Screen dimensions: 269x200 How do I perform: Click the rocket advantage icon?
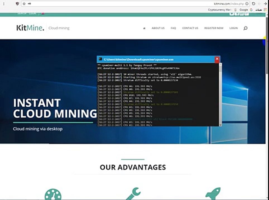click(x=213, y=194)
